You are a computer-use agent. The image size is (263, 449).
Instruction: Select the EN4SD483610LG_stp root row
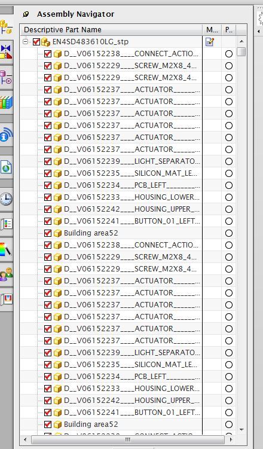(90, 42)
